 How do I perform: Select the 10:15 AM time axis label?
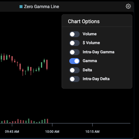pyautogui.click(x=92, y=132)
